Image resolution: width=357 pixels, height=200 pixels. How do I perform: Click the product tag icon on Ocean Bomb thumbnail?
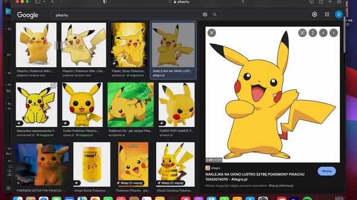coord(77,183)
